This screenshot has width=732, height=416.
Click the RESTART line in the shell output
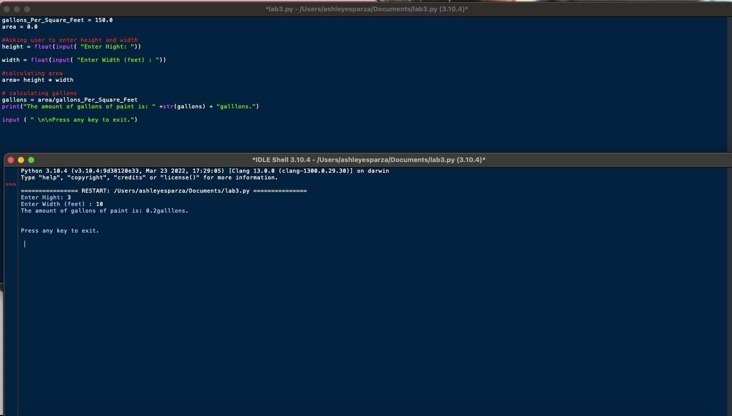tap(163, 191)
